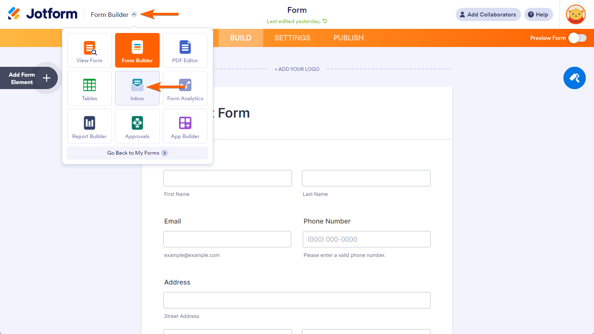Open the Paint/customize bubble on the right
594x334 pixels.
click(x=574, y=78)
